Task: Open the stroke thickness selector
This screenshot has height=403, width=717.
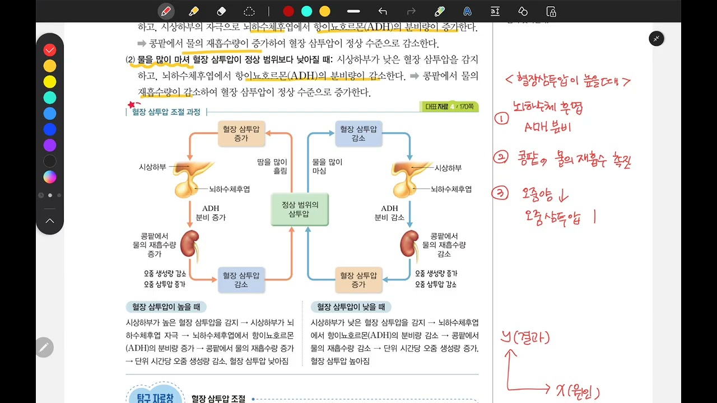Action: (353, 11)
